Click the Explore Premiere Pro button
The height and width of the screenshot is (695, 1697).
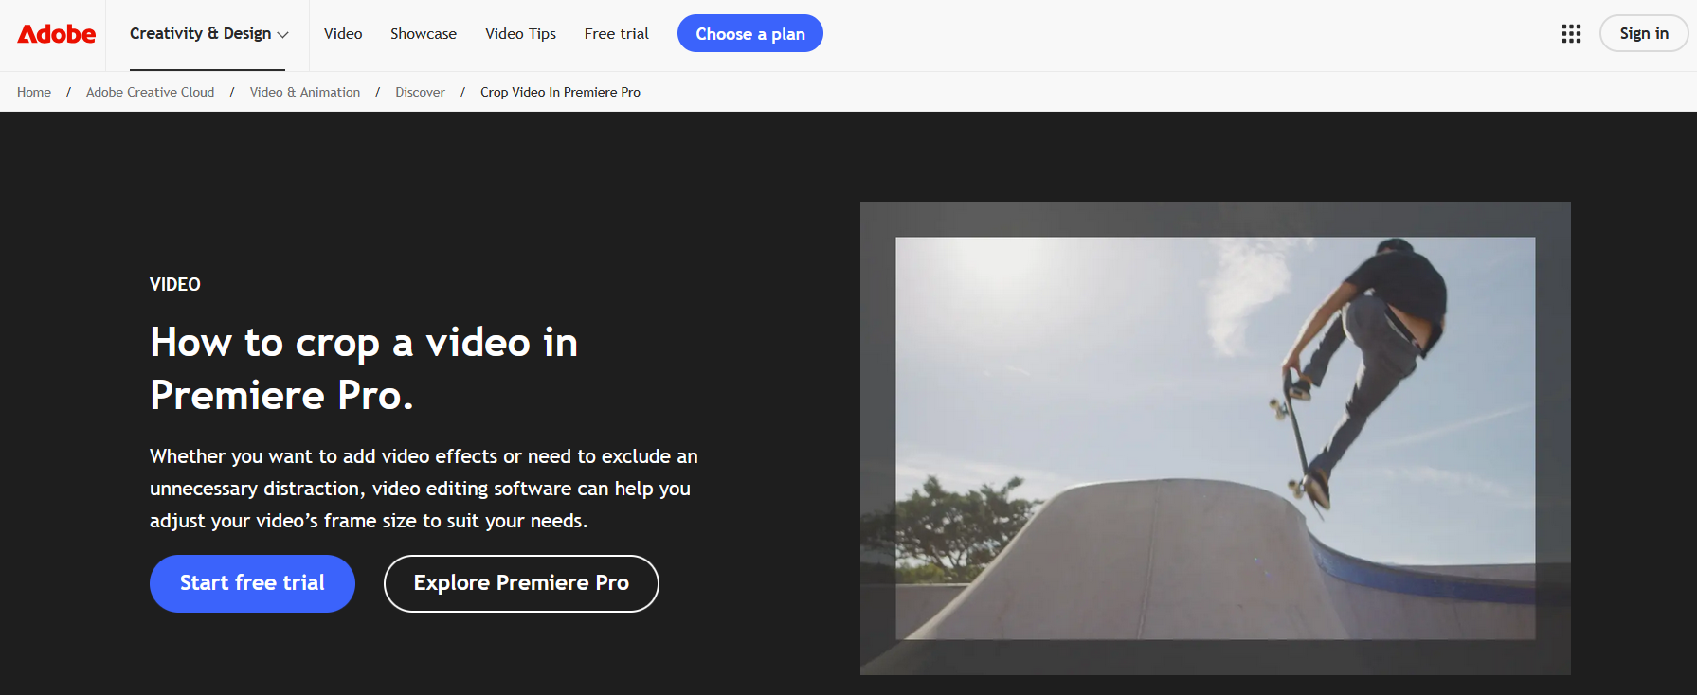coord(521,583)
